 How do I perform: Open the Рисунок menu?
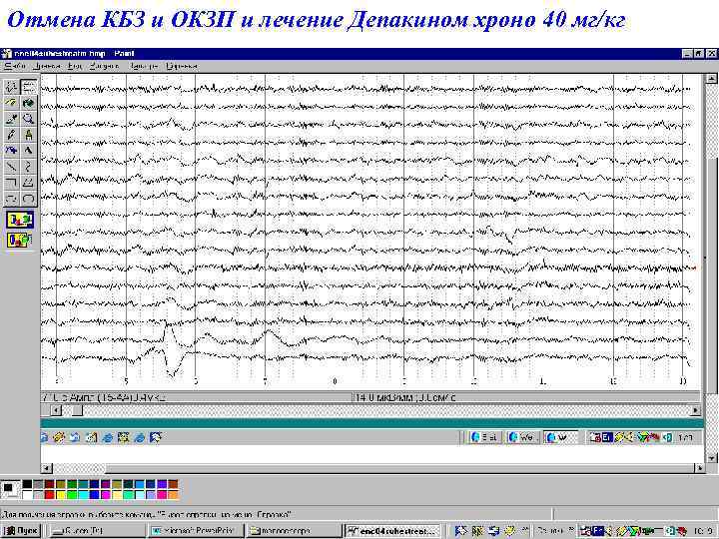pyautogui.click(x=104, y=66)
